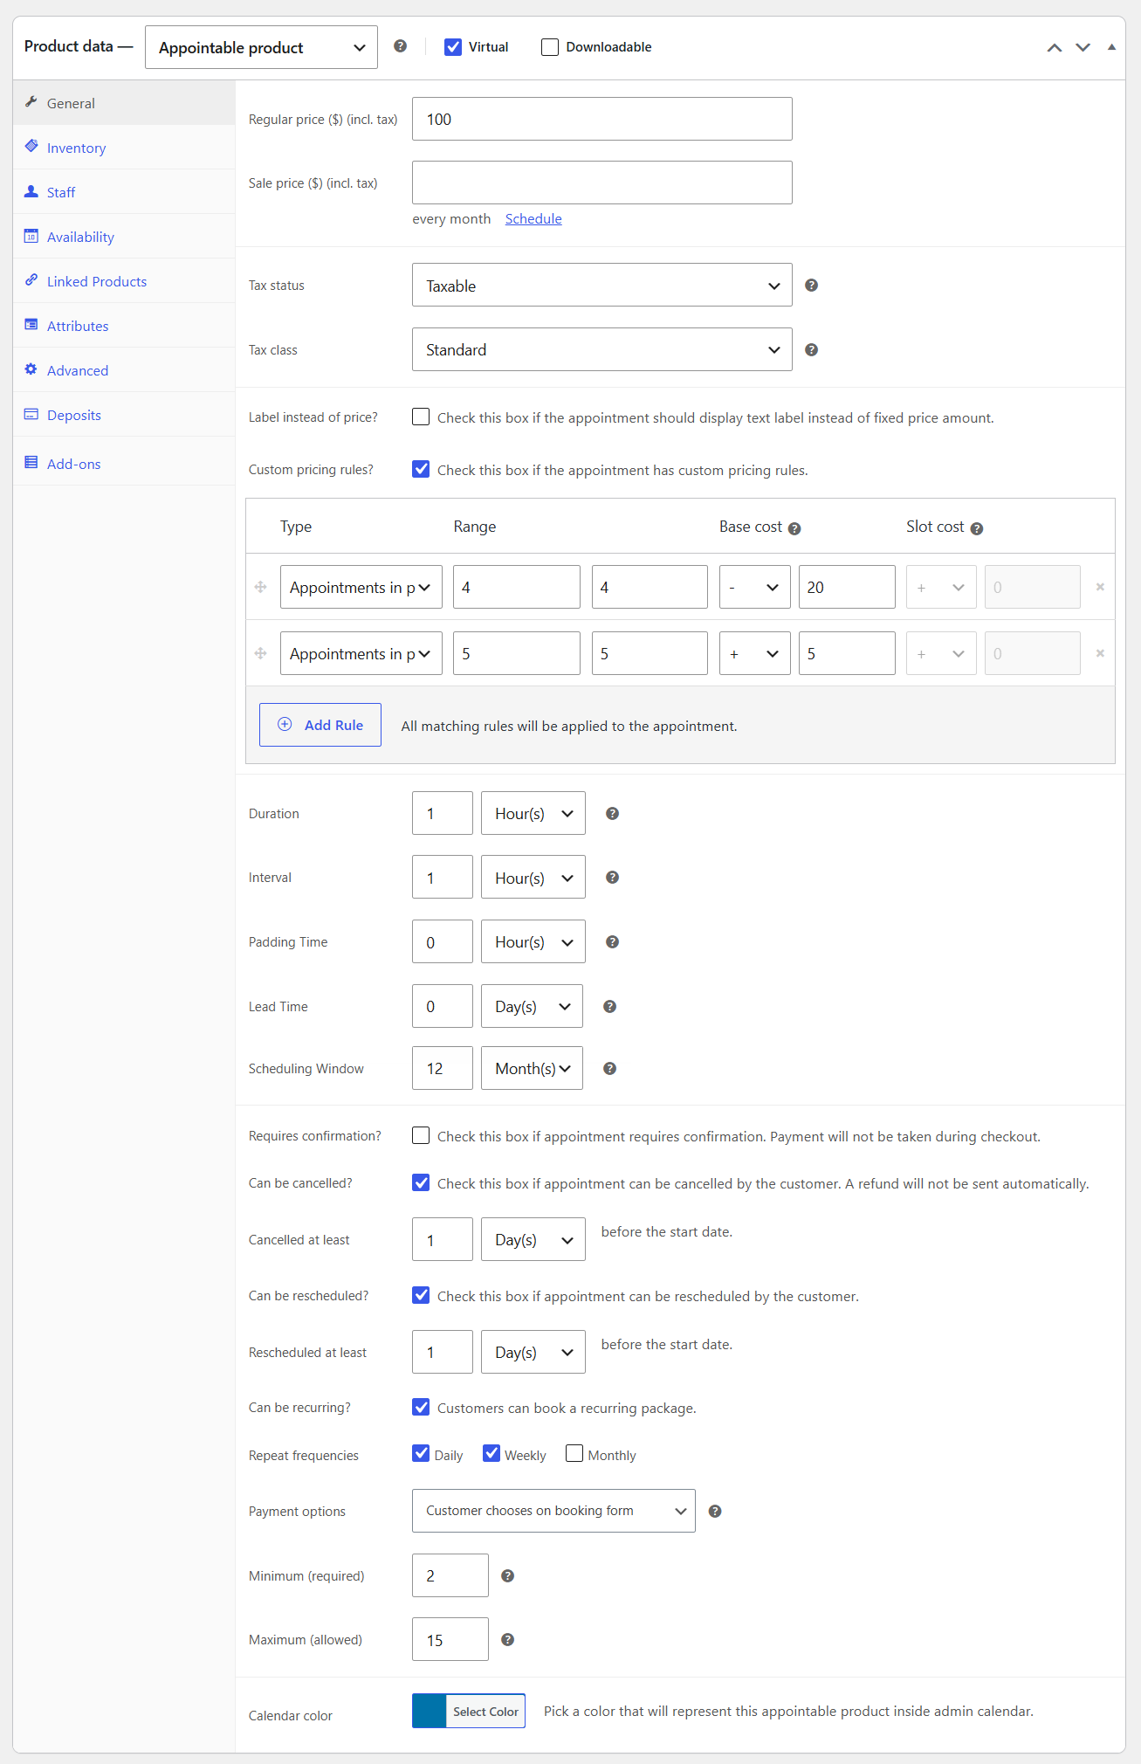
Task: Open the Scheduling Window Month(s) dropdown
Action: click(533, 1068)
